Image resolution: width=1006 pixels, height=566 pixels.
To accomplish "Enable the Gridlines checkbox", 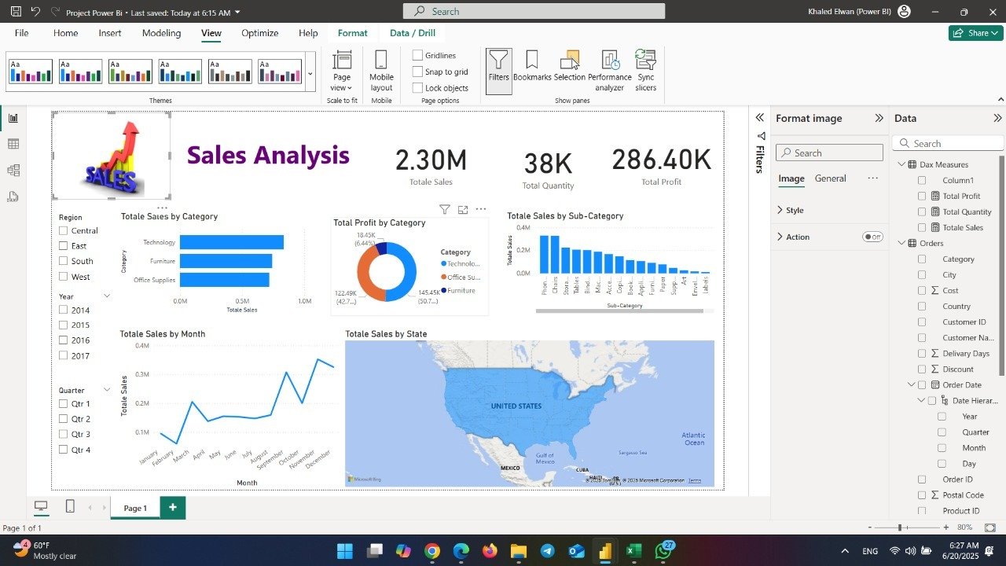I will click(x=418, y=56).
